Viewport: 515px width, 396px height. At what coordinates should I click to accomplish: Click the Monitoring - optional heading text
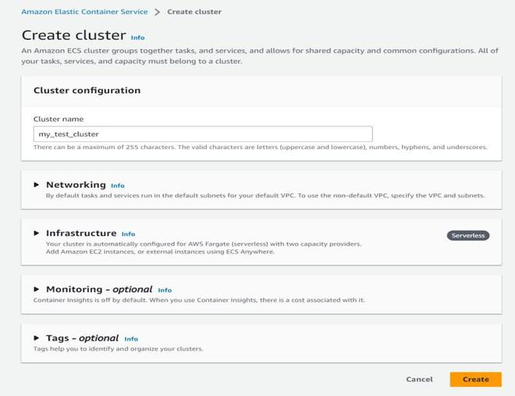tap(98, 289)
